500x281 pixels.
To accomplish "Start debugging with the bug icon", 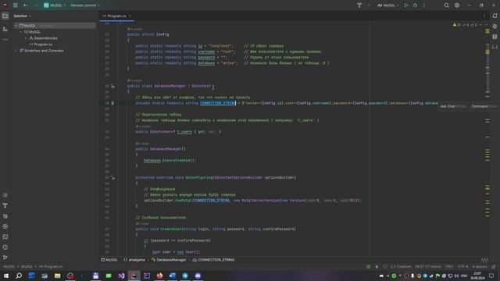I will pos(415,5).
